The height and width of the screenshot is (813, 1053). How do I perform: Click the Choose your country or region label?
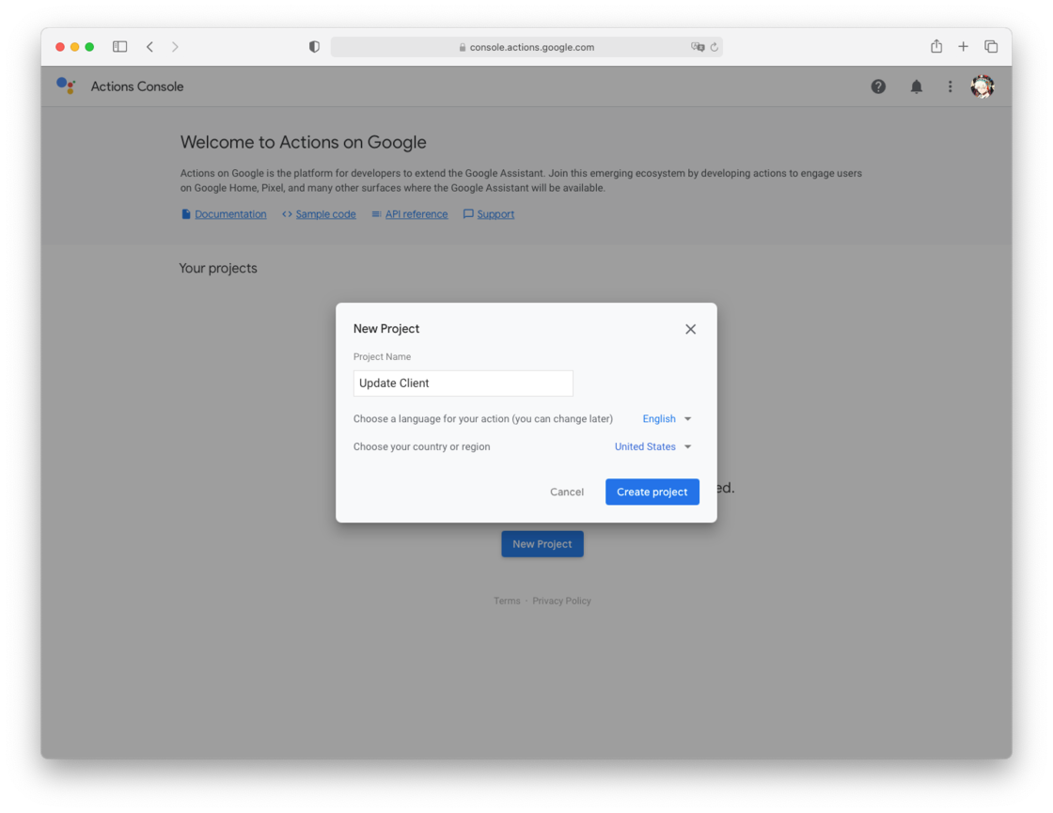click(422, 446)
